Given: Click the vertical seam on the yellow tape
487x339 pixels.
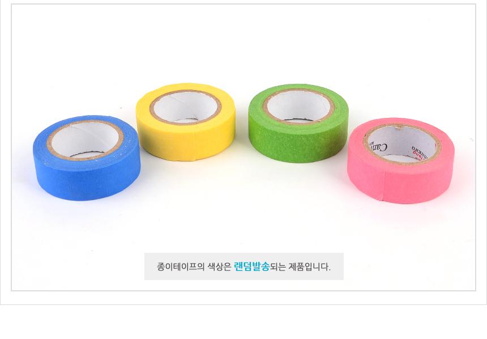Looking at the screenshot, I should pos(195,146).
